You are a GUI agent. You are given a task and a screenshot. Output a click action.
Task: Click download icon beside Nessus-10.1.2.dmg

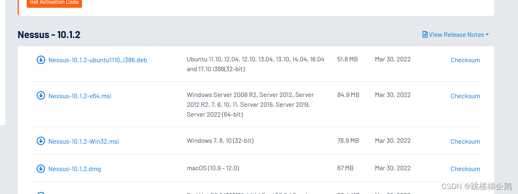coord(41,168)
